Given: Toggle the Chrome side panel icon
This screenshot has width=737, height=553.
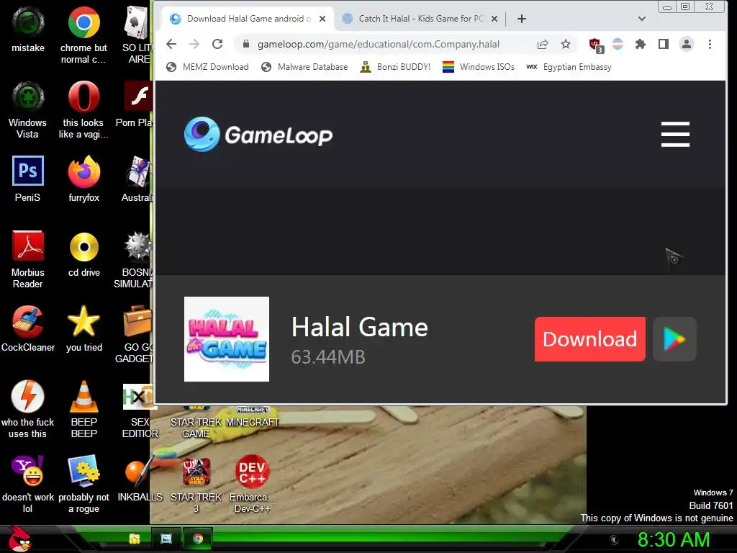Looking at the screenshot, I should [663, 44].
